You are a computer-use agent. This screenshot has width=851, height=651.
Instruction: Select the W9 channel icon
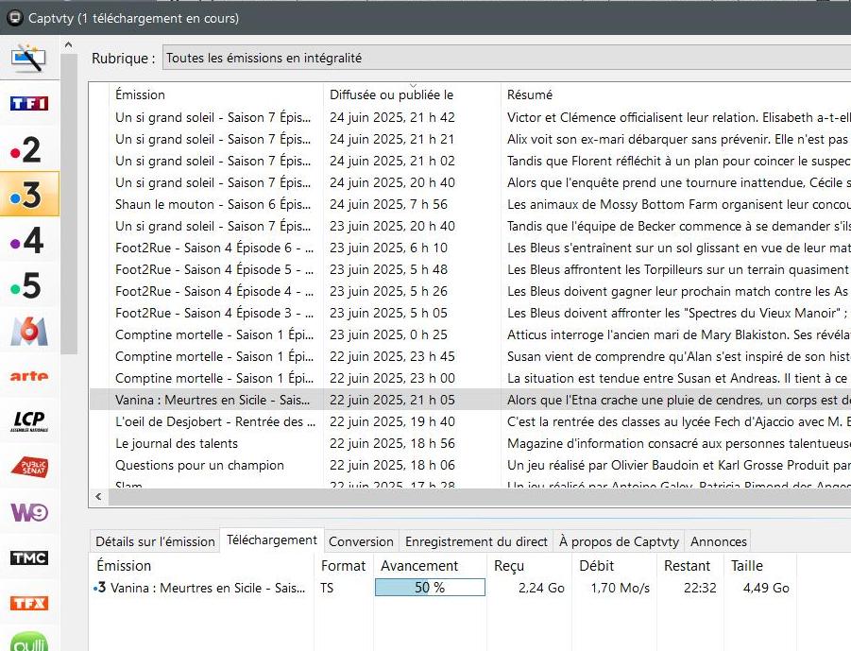click(29, 512)
